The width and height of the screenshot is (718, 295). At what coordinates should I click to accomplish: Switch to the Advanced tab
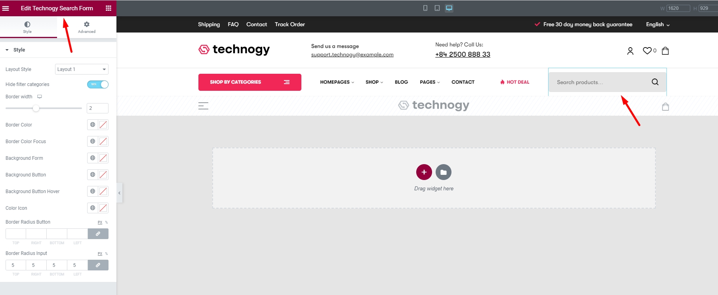tap(86, 27)
